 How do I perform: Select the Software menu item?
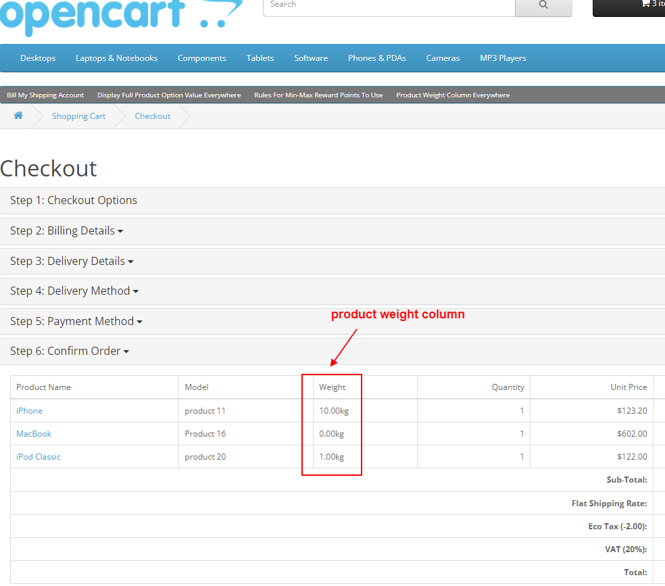point(311,58)
